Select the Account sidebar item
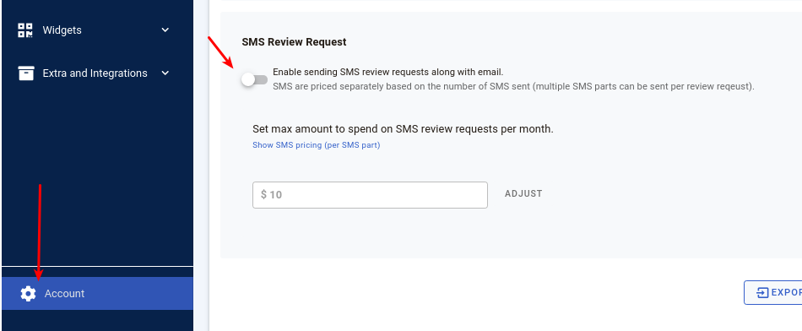 click(97, 293)
